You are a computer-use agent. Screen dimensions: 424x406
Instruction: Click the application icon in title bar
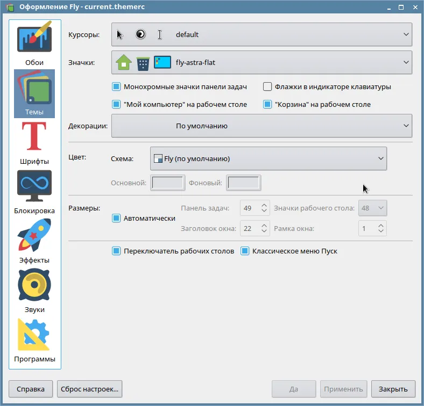click(x=10, y=7)
